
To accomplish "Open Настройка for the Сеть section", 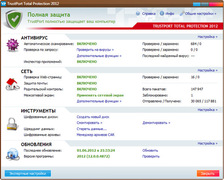I will [x=208, y=70].
